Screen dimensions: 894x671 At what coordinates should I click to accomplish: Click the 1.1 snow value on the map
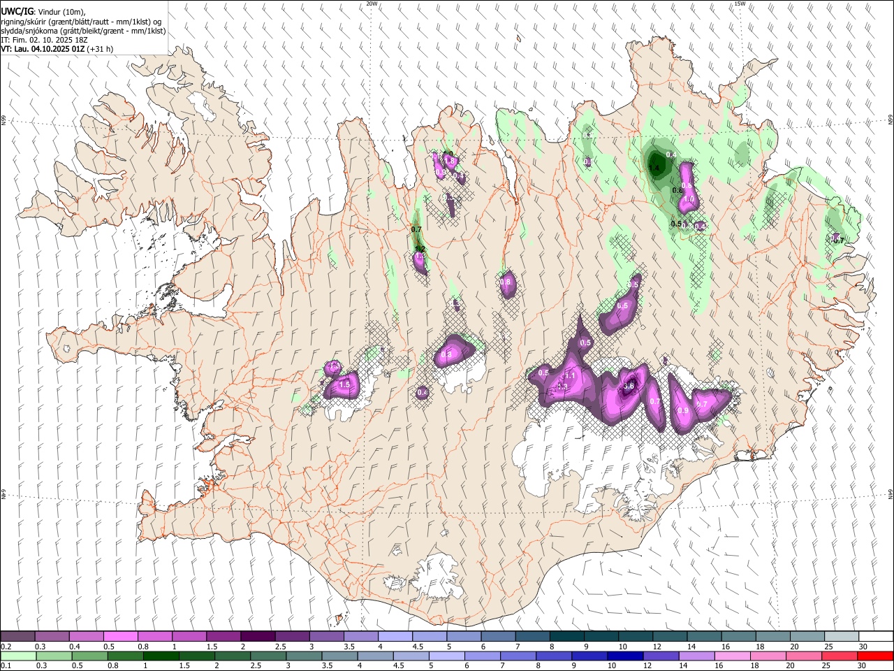click(x=569, y=376)
